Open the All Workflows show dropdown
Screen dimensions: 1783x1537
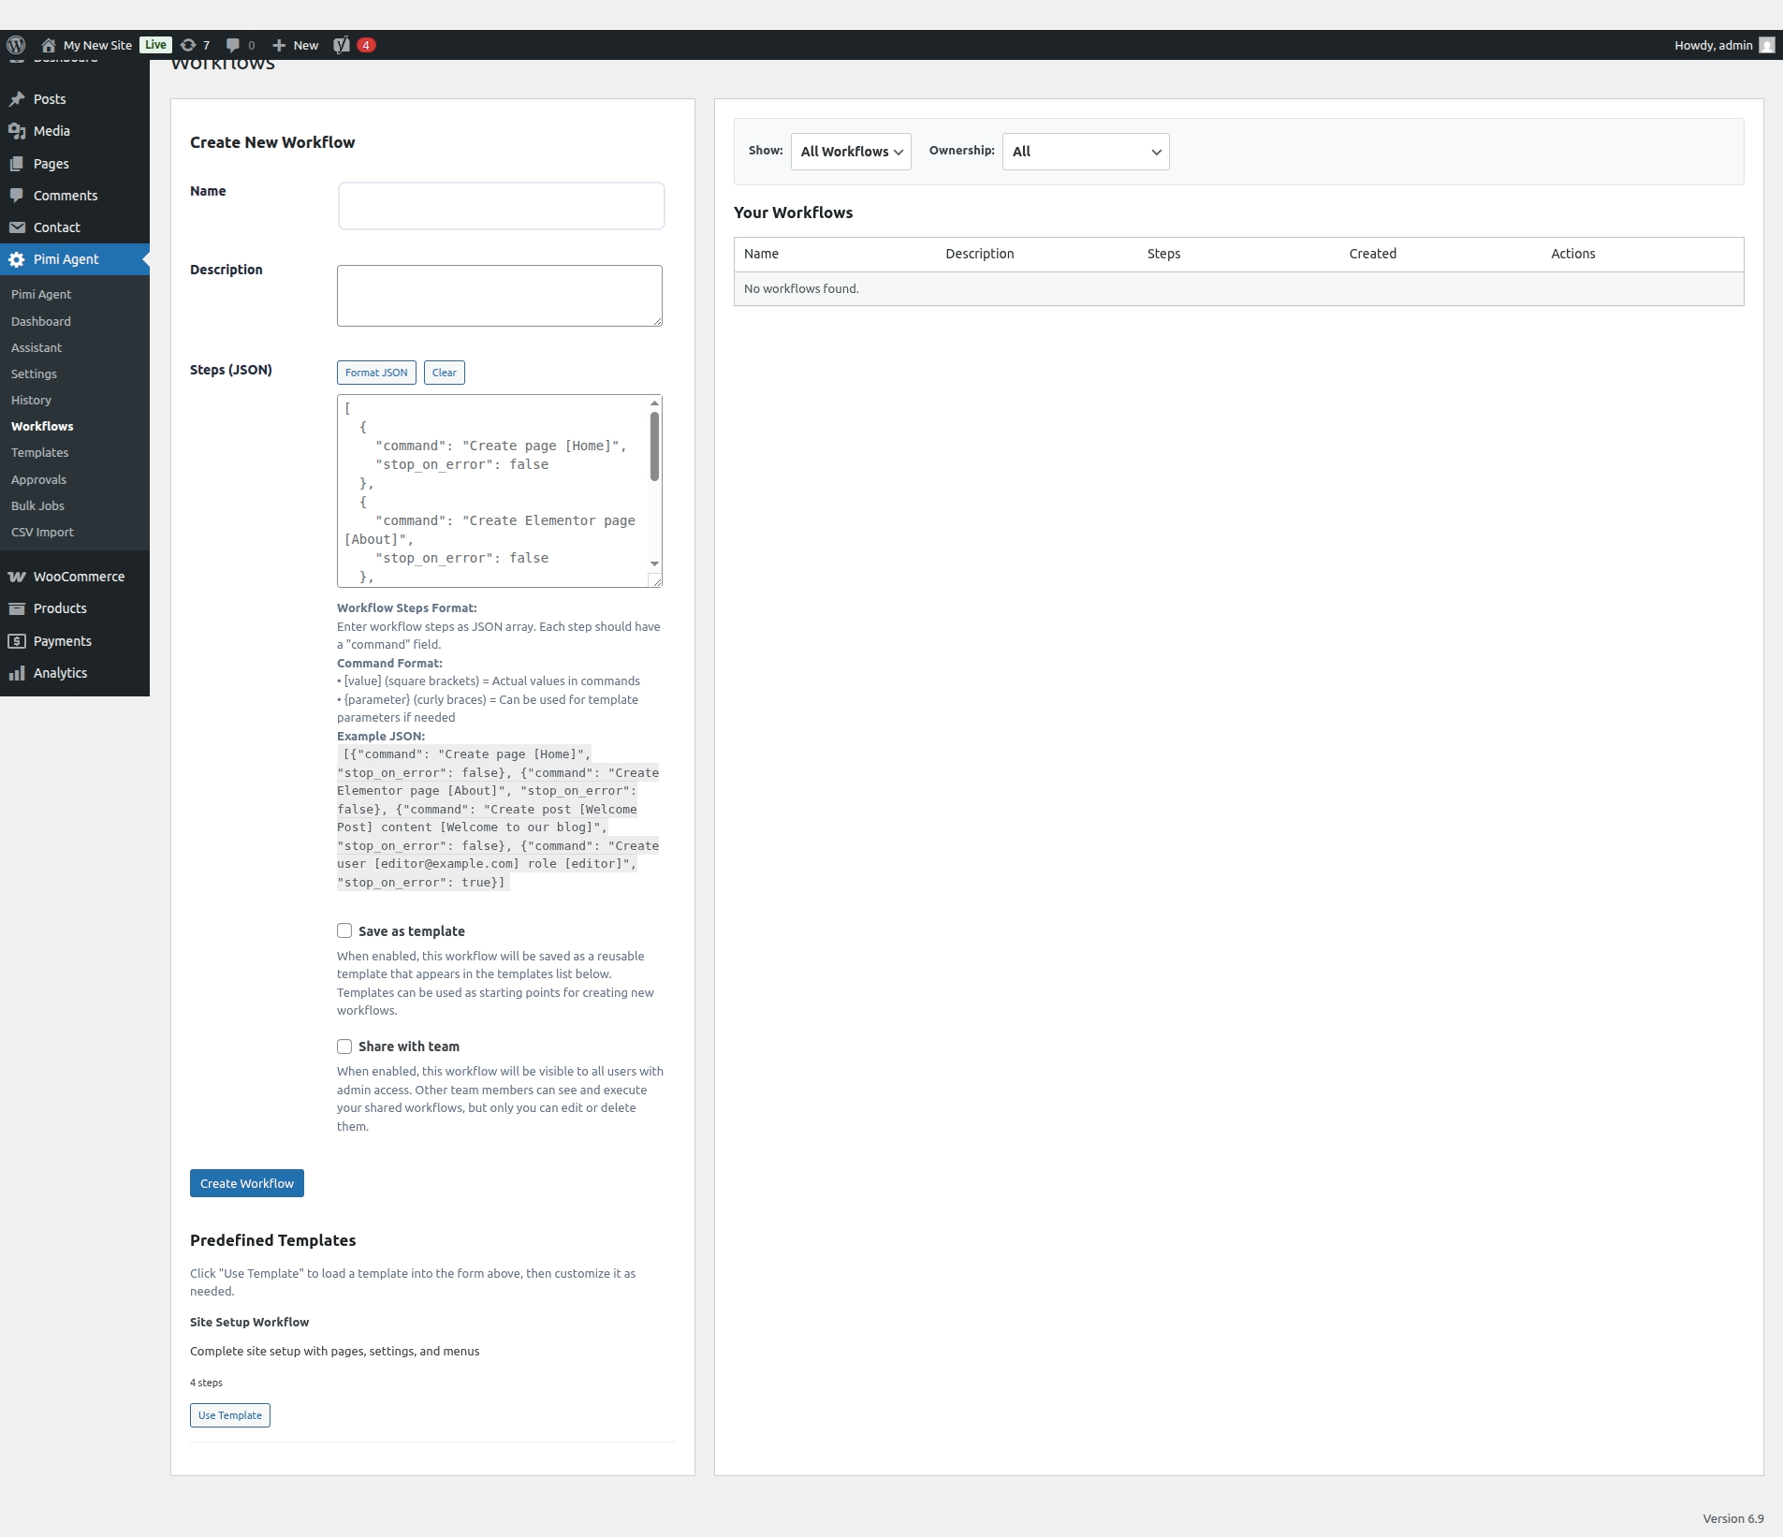tap(851, 151)
